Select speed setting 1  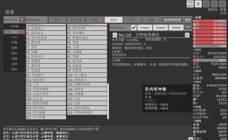coord(206,4)
